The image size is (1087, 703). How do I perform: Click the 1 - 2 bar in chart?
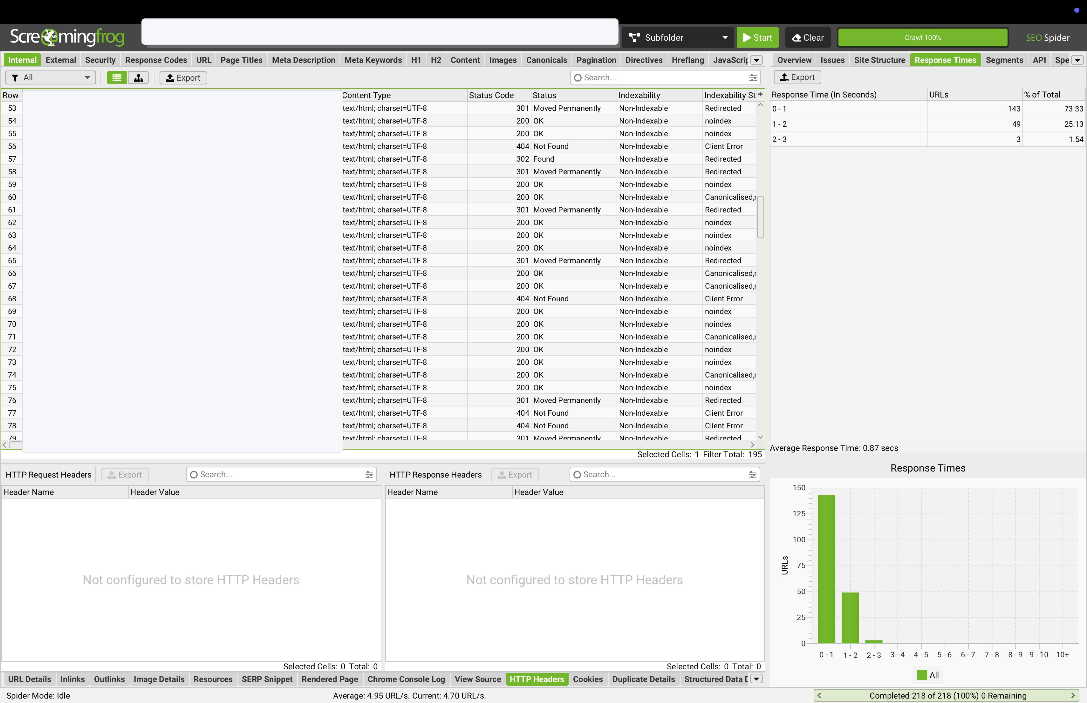[x=850, y=618]
